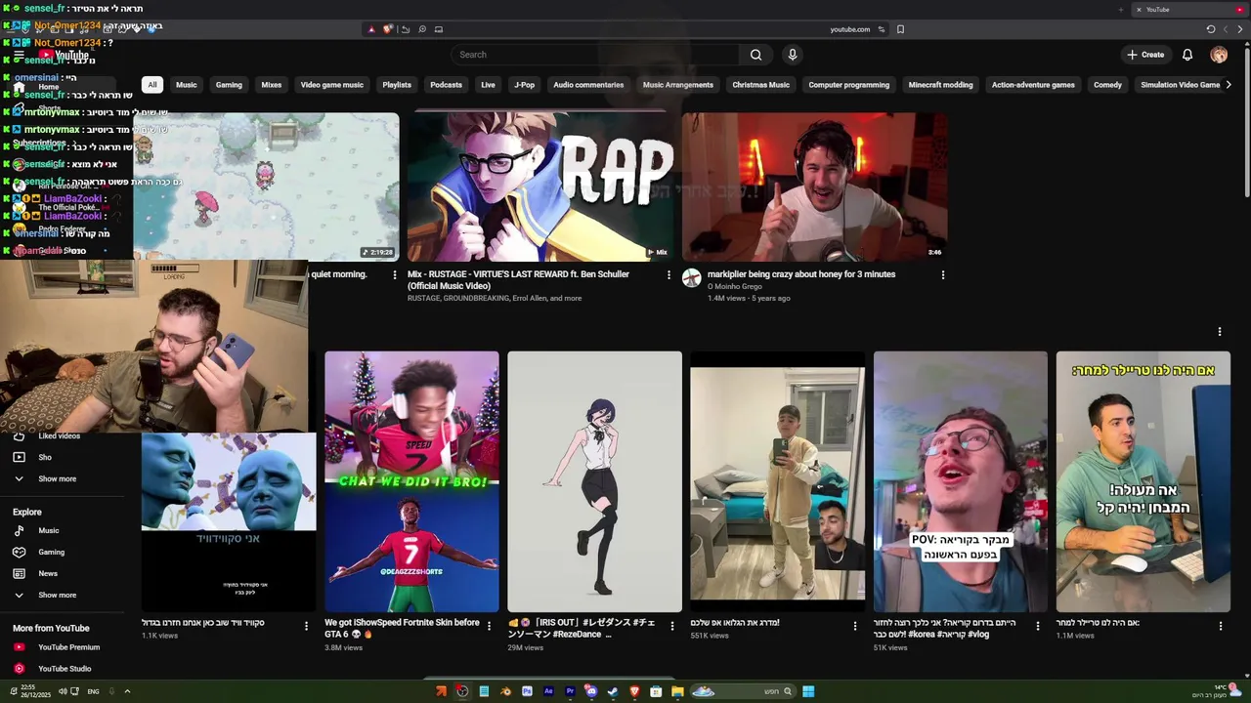This screenshot has width=1251, height=703.
Task: Open Premiere Pro from the taskbar
Action: (570, 691)
